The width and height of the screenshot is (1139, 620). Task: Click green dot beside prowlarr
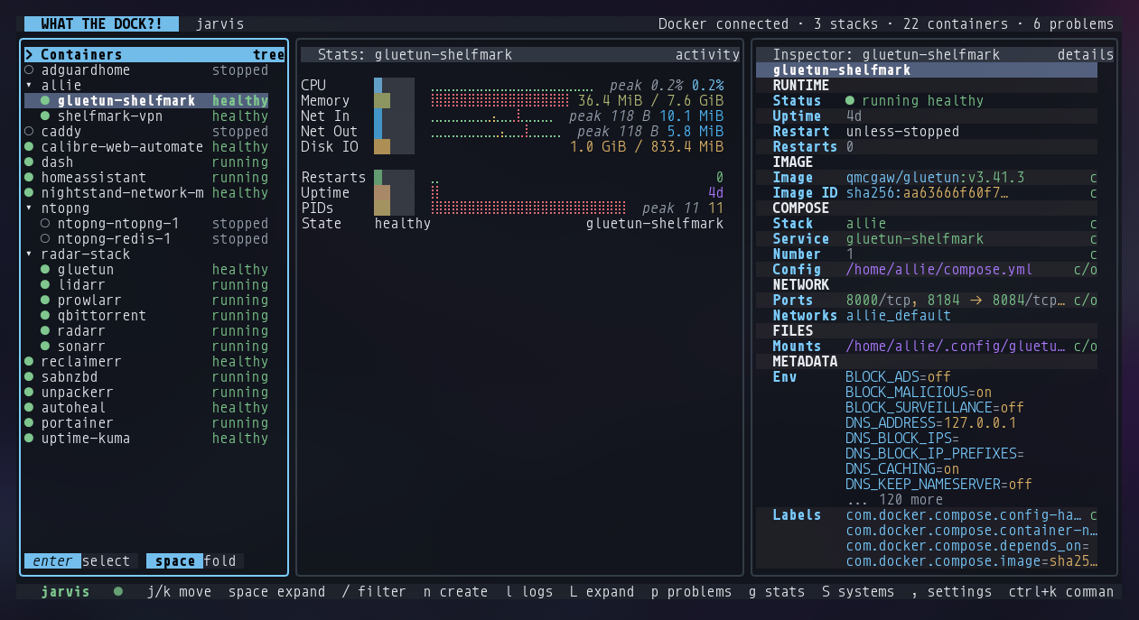[45, 301]
